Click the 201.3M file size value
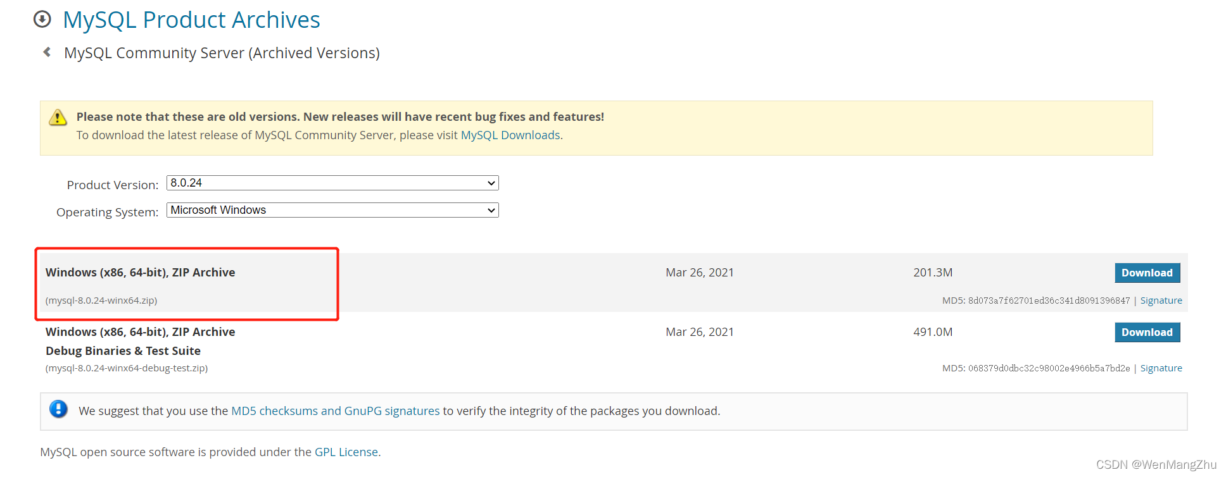The image size is (1226, 477). (x=933, y=273)
